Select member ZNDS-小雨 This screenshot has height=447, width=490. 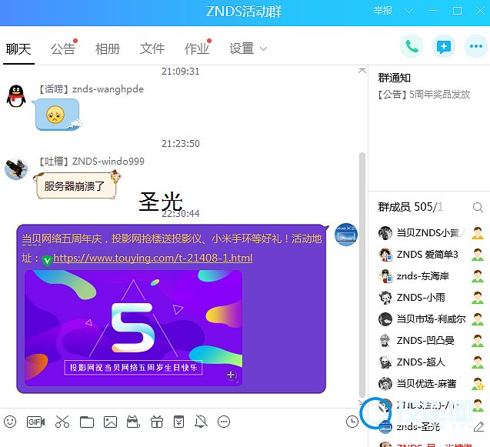(431, 298)
